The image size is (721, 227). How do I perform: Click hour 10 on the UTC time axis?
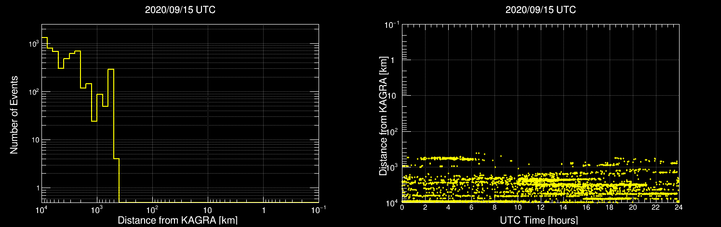[x=518, y=208]
